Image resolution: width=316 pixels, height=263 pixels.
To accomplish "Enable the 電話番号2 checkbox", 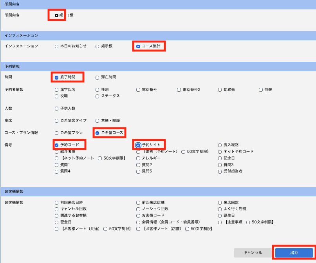I will (x=179, y=90).
